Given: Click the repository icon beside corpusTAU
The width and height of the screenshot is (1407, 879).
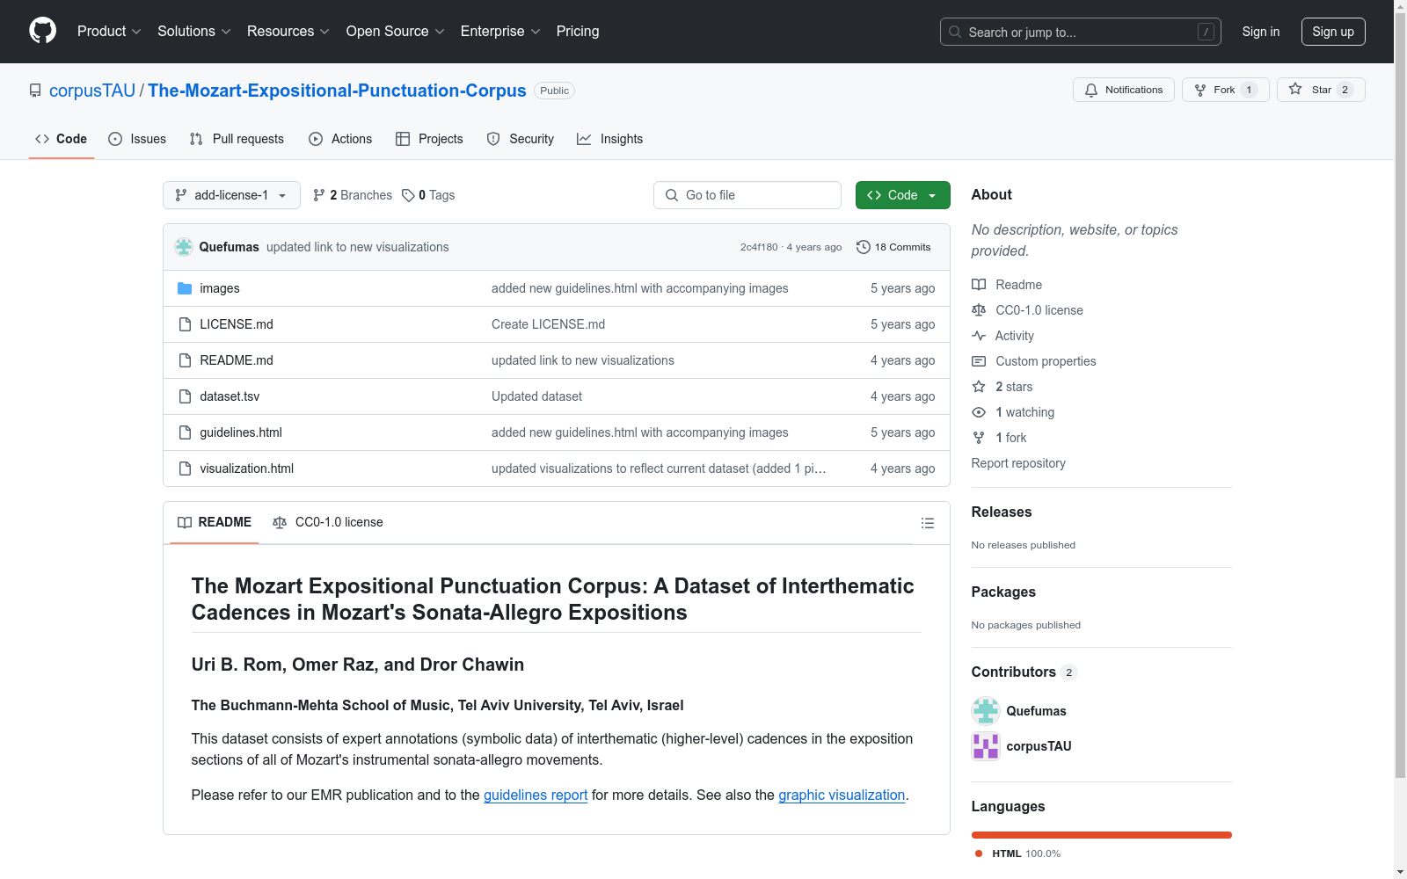Looking at the screenshot, I should tap(35, 91).
